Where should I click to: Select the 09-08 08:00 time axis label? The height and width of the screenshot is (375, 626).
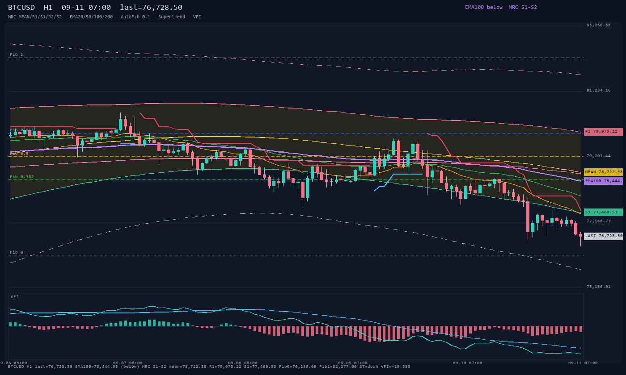click(x=243, y=363)
